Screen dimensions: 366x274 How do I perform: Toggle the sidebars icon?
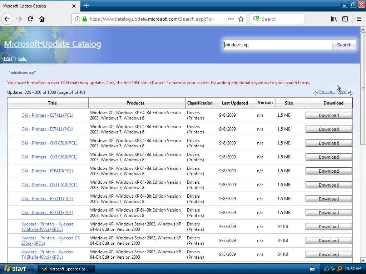click(x=345, y=19)
